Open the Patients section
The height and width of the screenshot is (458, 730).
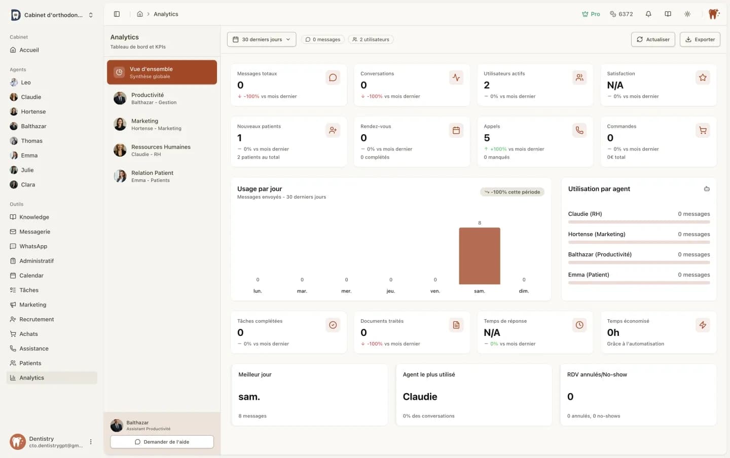point(30,363)
